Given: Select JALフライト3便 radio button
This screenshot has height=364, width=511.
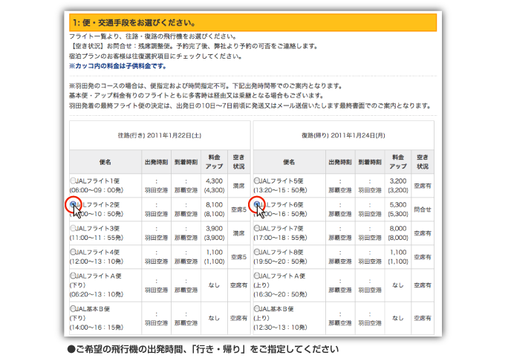Looking at the screenshot, I should tap(73, 228).
